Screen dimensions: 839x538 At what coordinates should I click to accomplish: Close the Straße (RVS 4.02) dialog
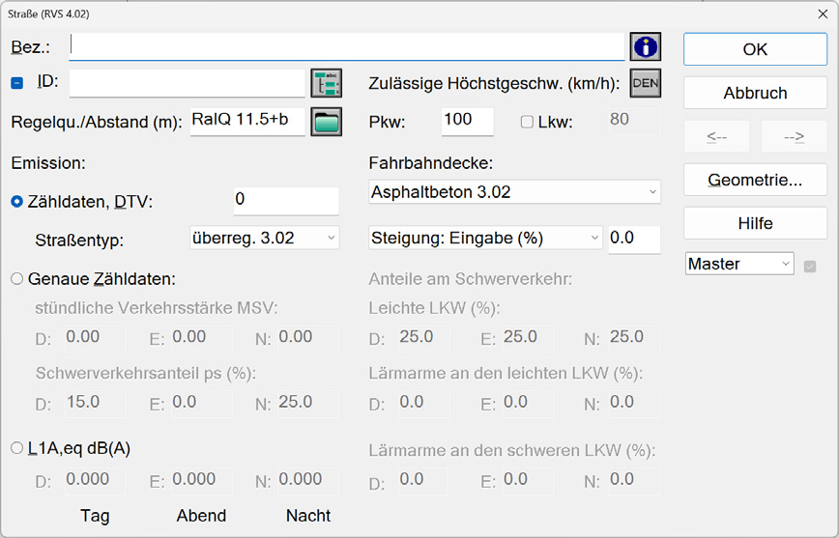[x=823, y=14]
